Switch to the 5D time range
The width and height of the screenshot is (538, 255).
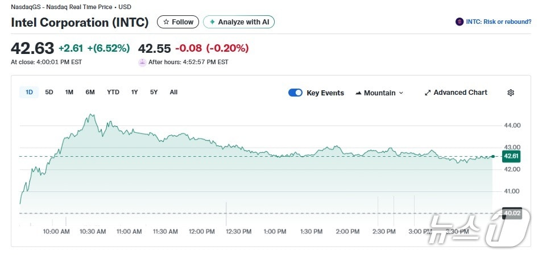pyautogui.click(x=49, y=92)
